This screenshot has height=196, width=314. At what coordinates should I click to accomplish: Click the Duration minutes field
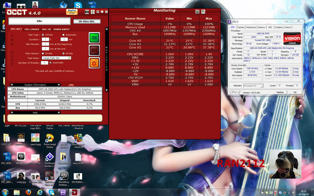tap(64, 40)
